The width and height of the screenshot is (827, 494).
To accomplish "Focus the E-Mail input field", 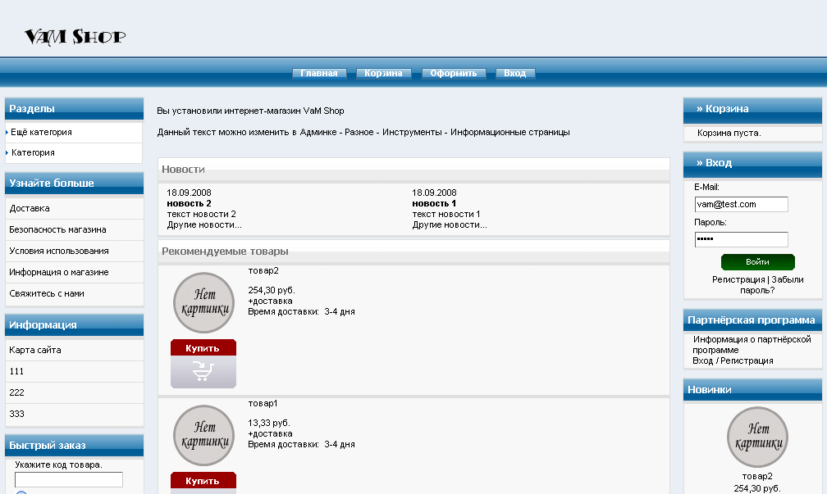I will click(741, 204).
